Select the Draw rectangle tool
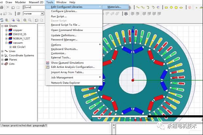 (166, 7)
